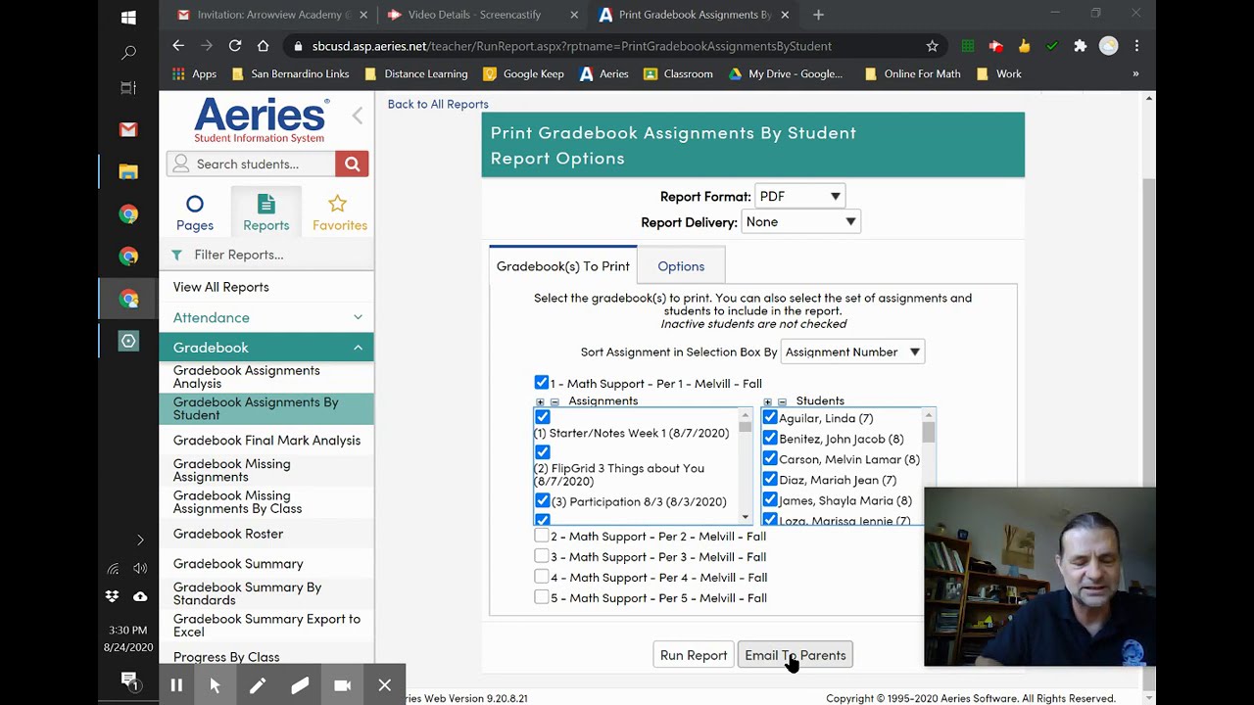The width and height of the screenshot is (1254, 705).
Task: Uncheck student Aguilar, Linda
Action: click(x=770, y=417)
